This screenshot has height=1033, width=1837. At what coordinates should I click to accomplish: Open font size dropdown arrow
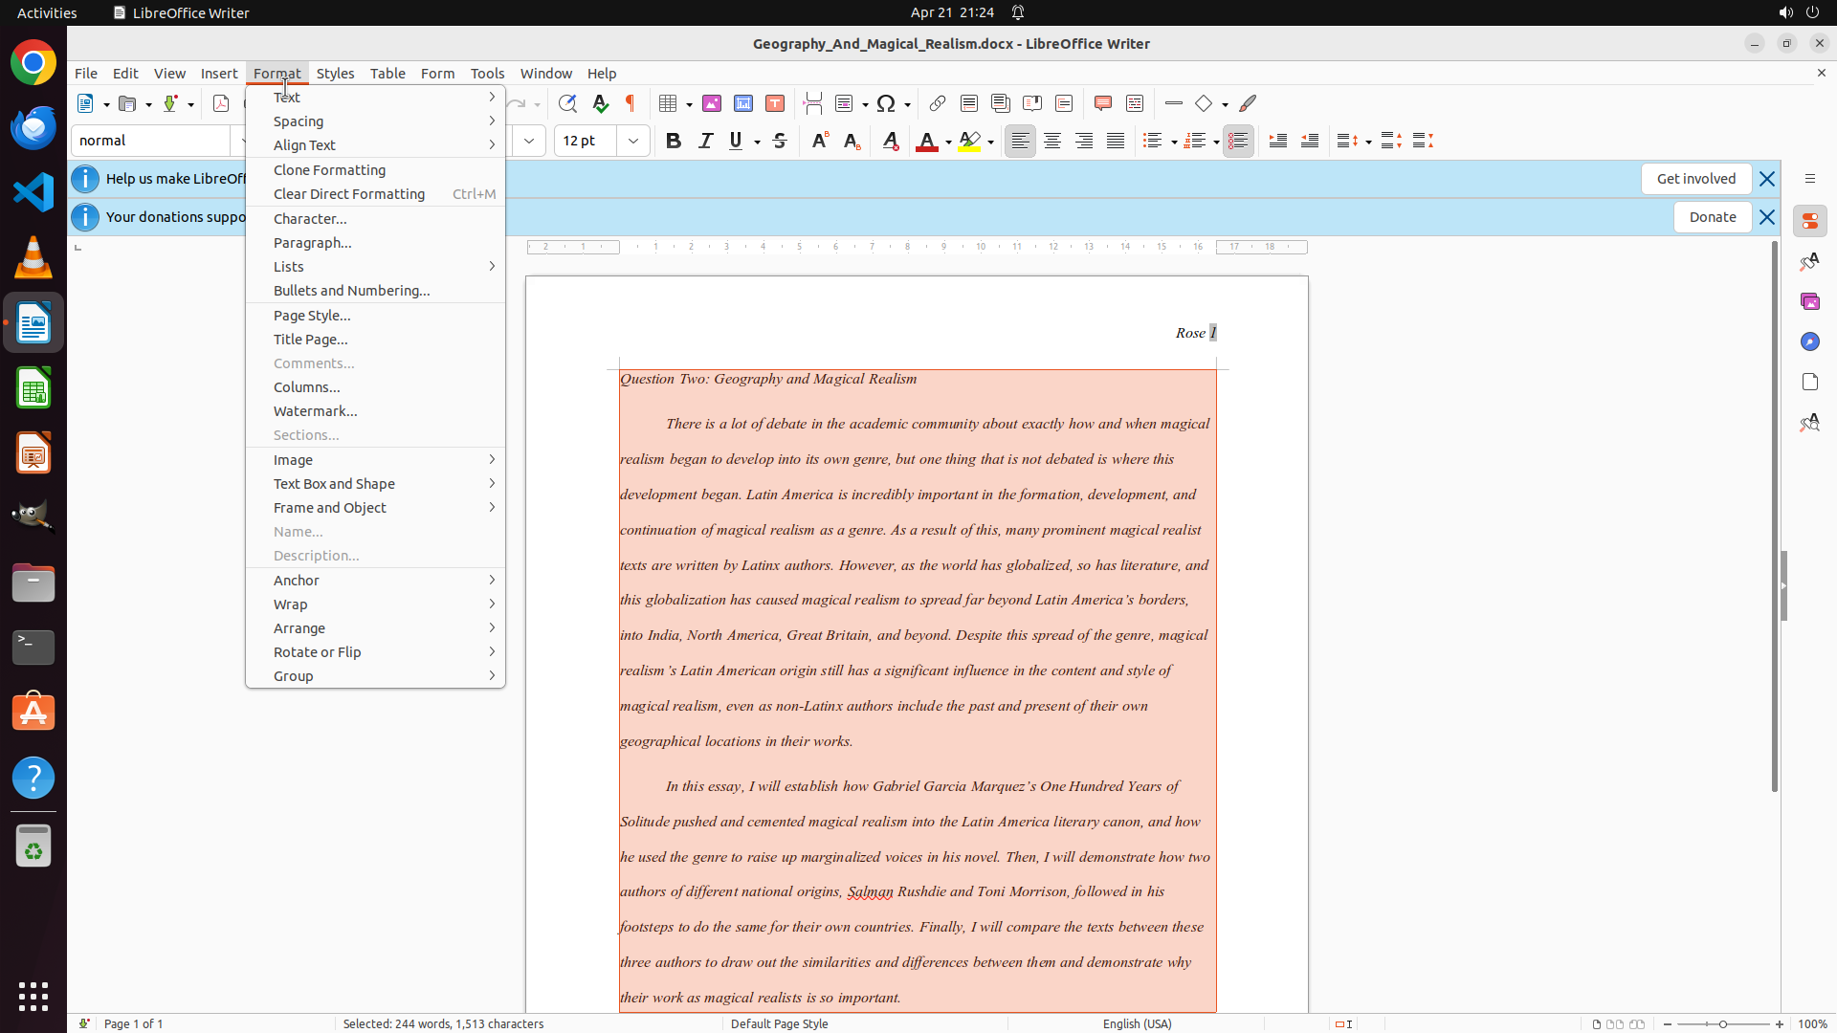pos(633,141)
